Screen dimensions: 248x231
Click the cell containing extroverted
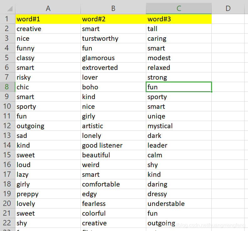coord(113,67)
